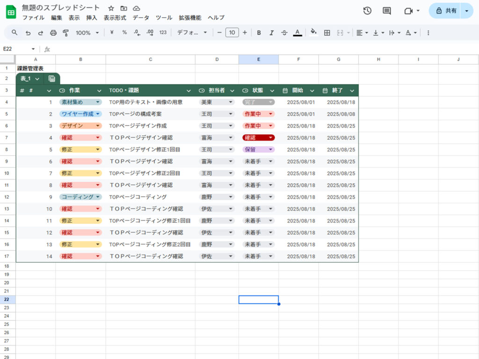Open the share options arrow dropdown

(x=467, y=11)
